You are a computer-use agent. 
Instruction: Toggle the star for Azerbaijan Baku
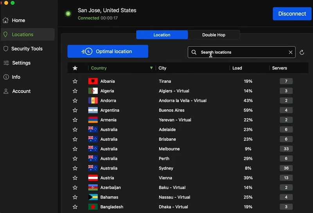[x=75, y=188]
